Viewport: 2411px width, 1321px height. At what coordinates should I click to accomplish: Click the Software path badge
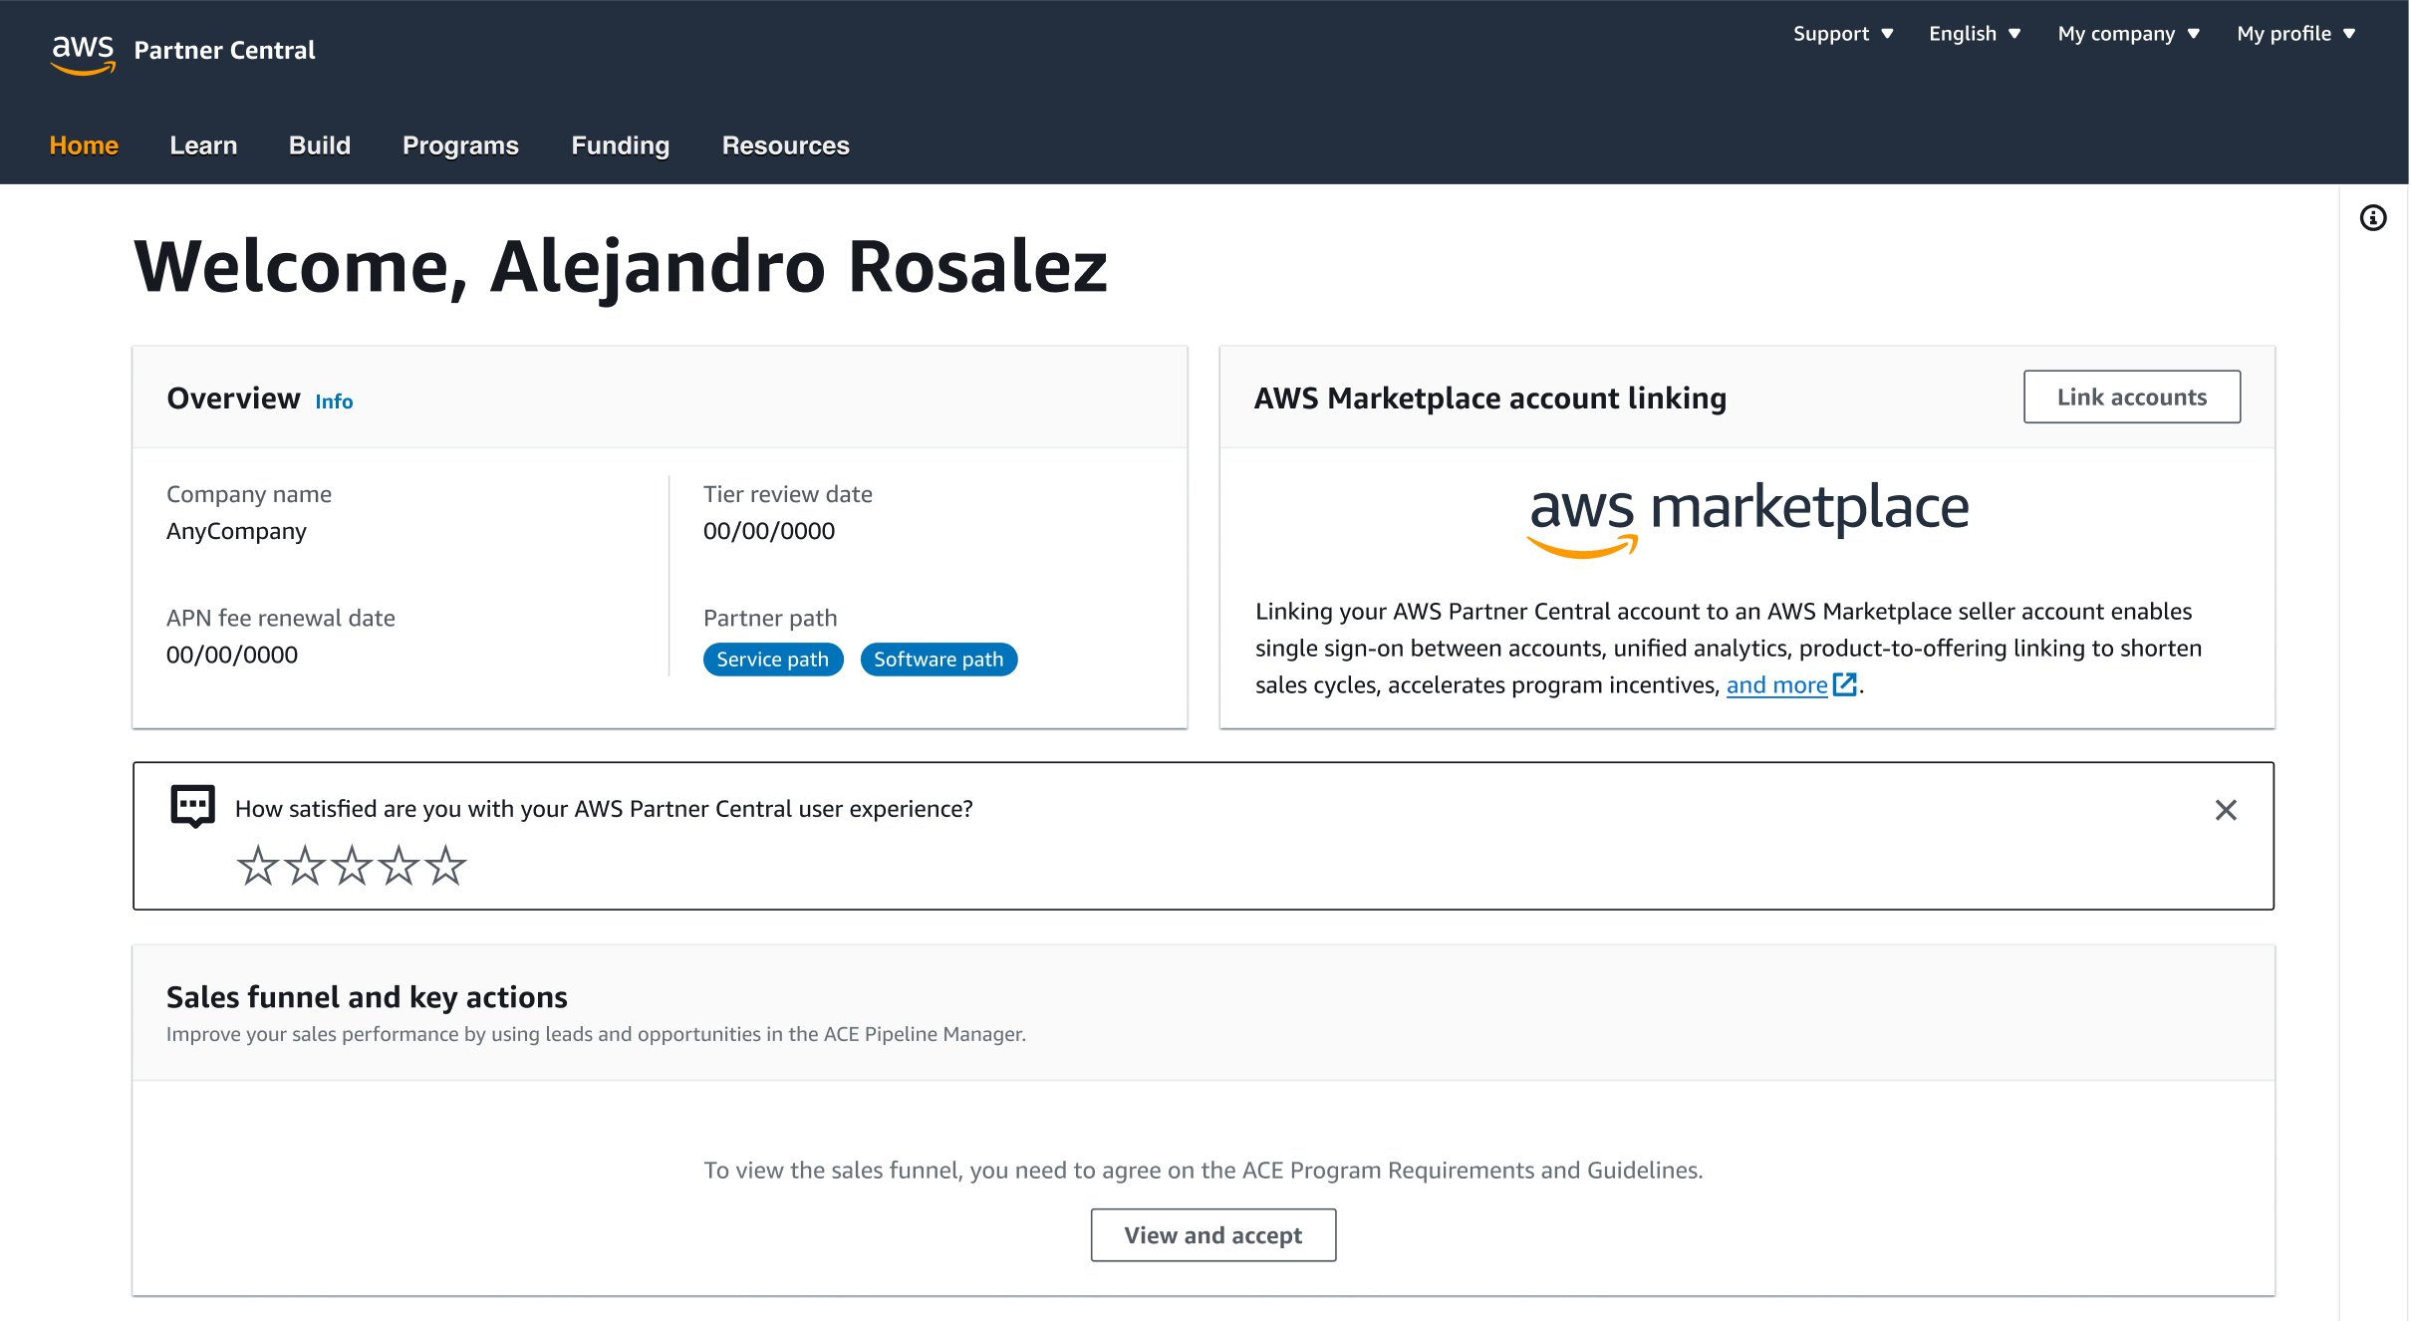pyautogui.click(x=938, y=660)
